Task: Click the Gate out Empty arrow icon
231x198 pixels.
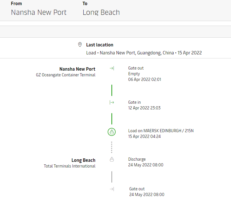Action: 112,68
